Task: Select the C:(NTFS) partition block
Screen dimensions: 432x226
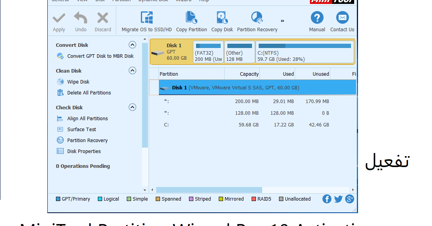Action: click(x=305, y=52)
